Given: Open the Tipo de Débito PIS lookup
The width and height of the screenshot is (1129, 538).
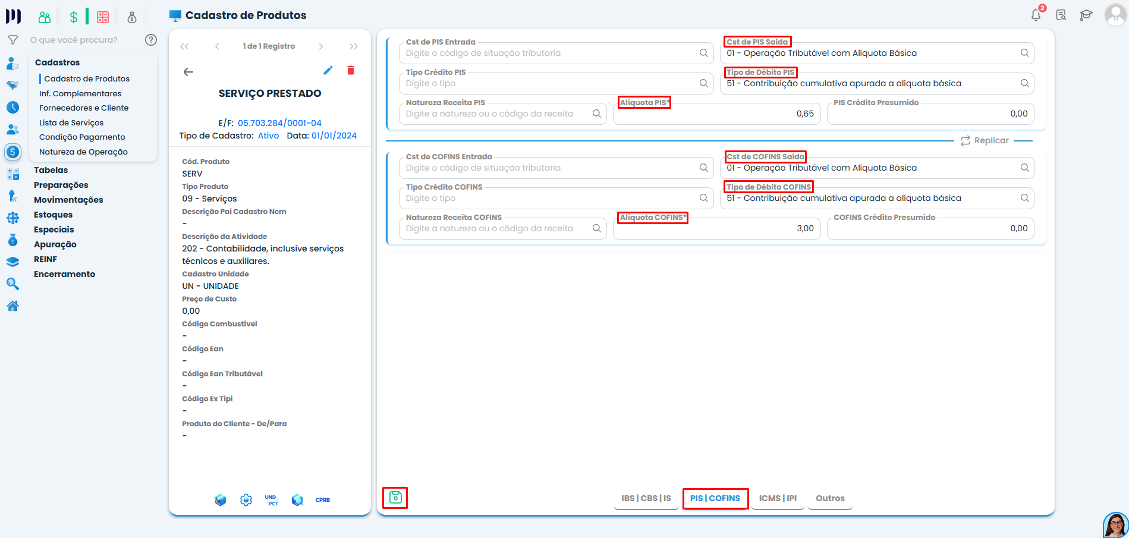Looking at the screenshot, I should 1025,83.
